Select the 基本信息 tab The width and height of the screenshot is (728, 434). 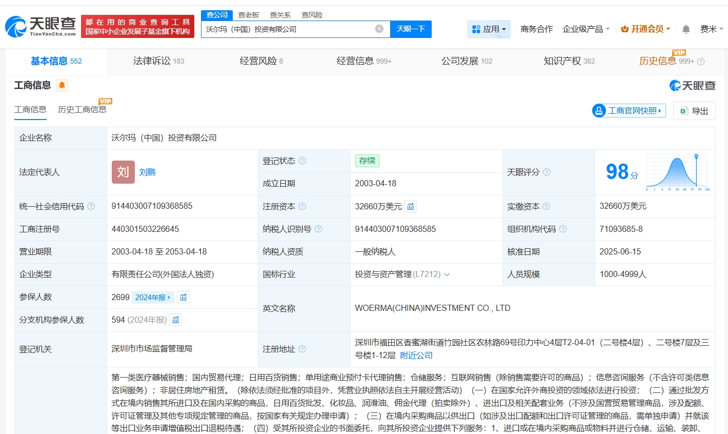click(56, 61)
